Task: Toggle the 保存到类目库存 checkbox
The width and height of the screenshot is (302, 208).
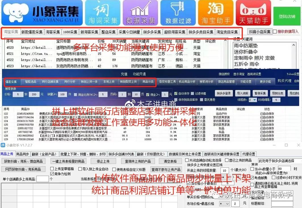Action: pyautogui.click(x=176, y=100)
